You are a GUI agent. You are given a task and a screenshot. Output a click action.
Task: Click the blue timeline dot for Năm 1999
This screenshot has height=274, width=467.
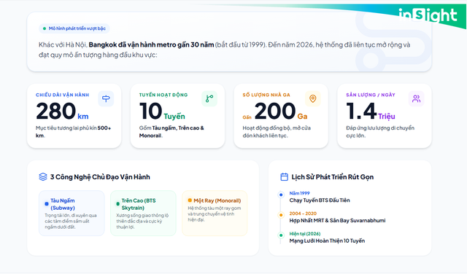[x=280, y=195]
